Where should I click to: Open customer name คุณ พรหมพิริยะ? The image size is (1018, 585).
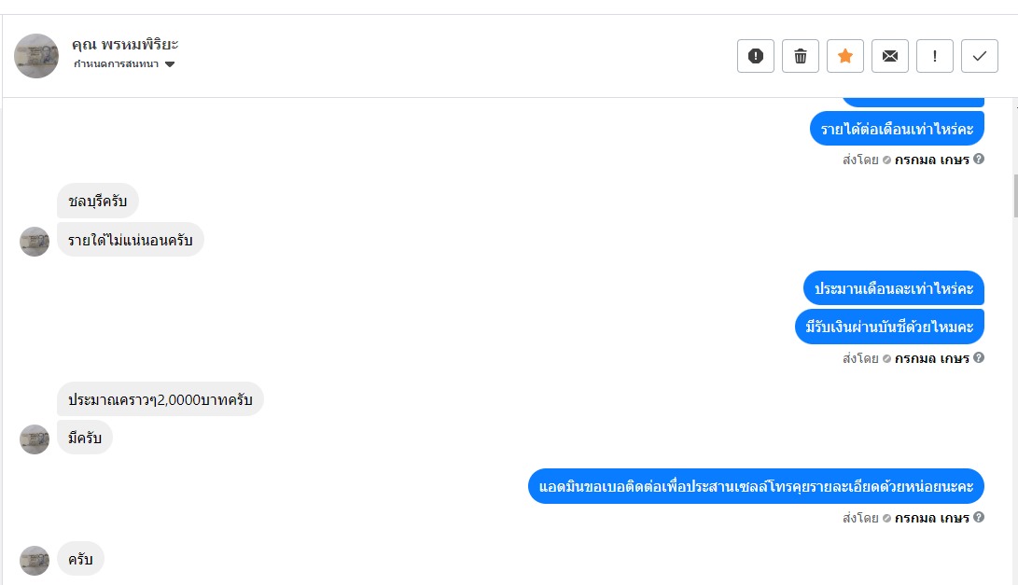[125, 44]
